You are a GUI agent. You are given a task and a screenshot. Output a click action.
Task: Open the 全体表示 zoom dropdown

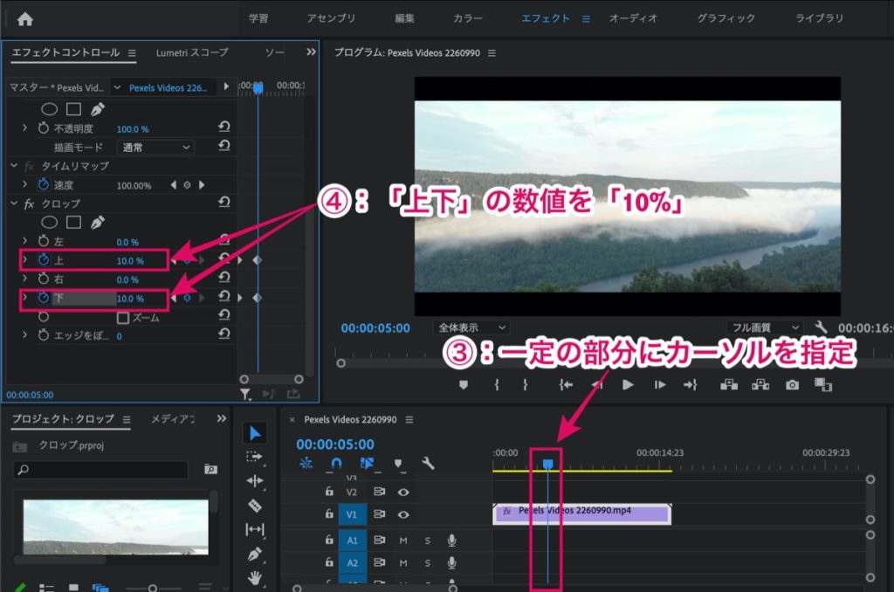tap(471, 327)
